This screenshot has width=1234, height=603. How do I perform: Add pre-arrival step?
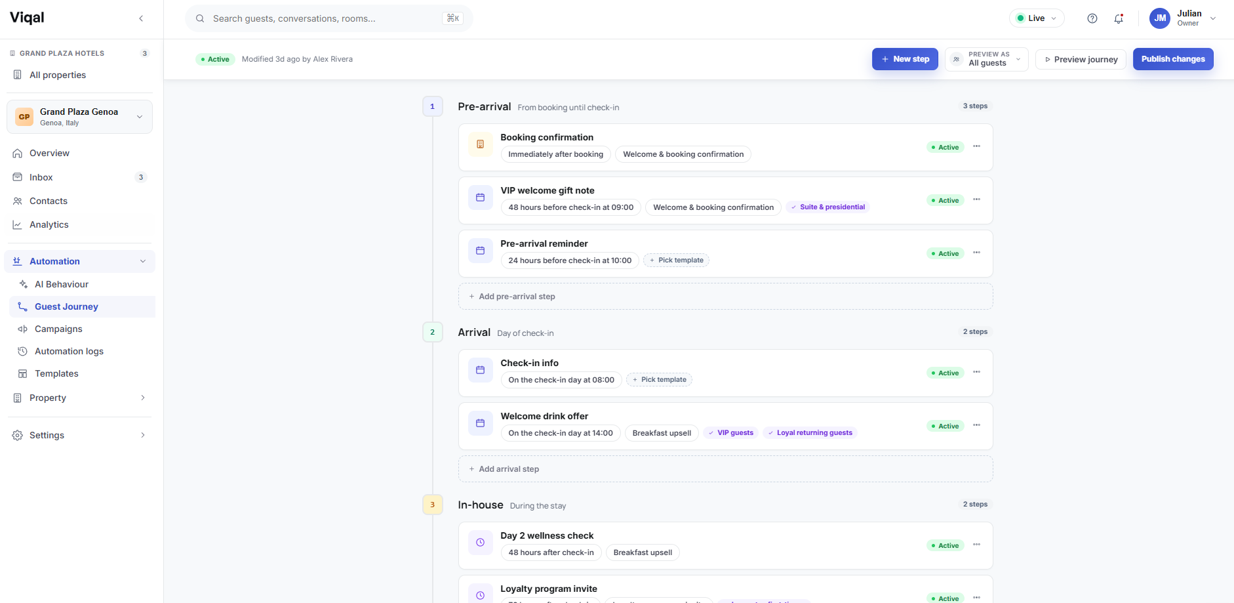click(725, 297)
